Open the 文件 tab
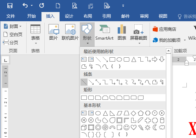Image resolution: width=196 pixels, height=138 pixels. [x=11, y=16]
